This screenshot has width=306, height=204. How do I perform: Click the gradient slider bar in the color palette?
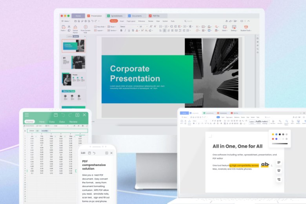coord(280,144)
